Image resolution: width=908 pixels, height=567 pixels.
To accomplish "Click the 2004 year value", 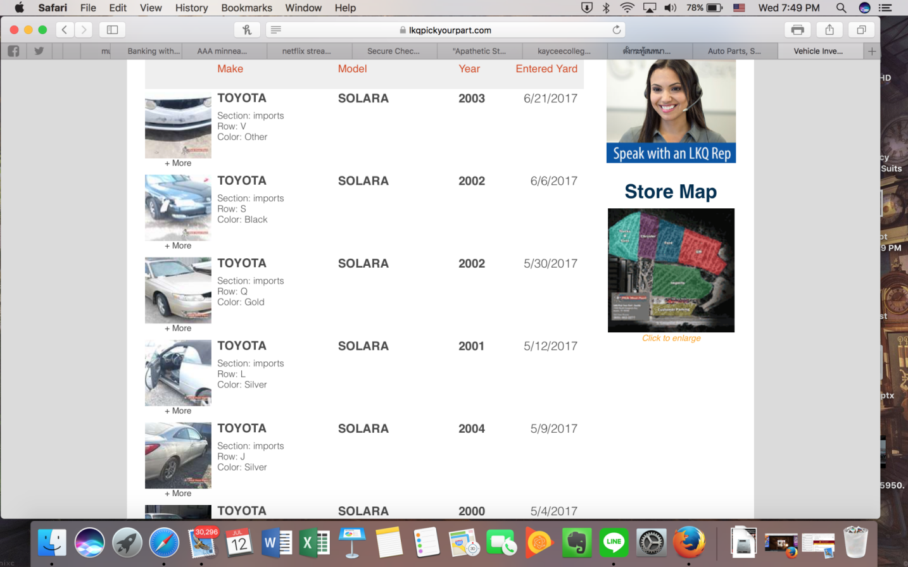I will tap(472, 428).
